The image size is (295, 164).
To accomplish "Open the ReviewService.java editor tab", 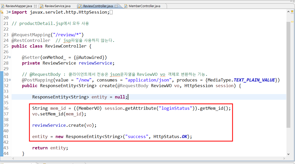I will point(58,6).
